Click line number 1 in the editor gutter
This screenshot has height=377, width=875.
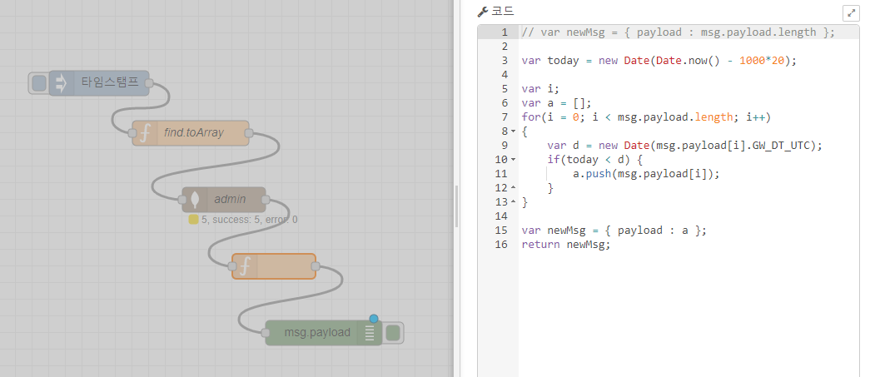point(505,32)
